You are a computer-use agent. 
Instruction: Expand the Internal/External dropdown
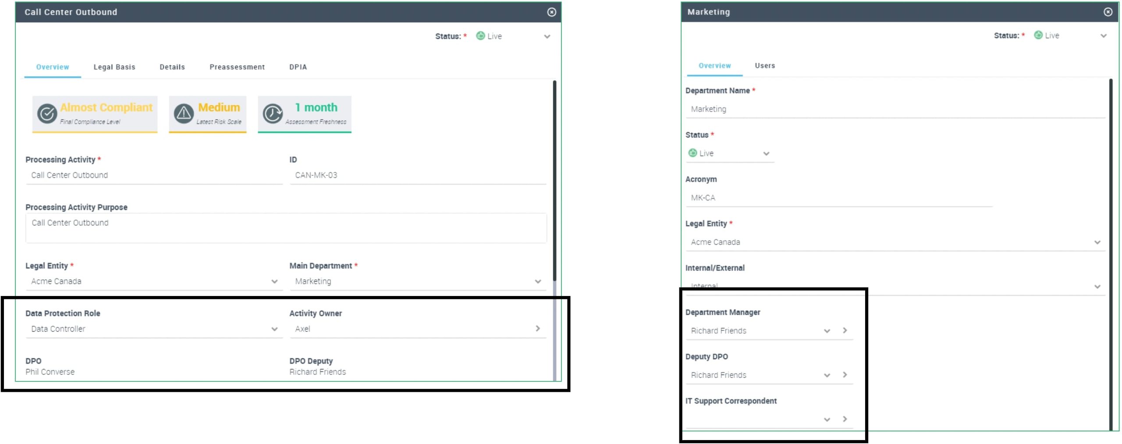[x=1097, y=286]
